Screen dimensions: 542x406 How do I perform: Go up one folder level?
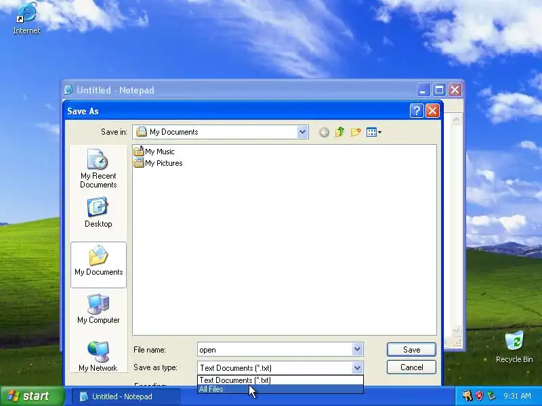click(340, 132)
